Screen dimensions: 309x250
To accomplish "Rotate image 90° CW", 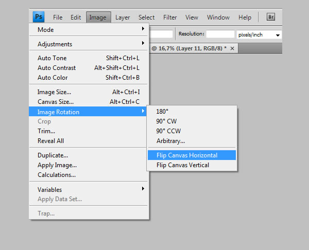I will [x=192, y=121].
